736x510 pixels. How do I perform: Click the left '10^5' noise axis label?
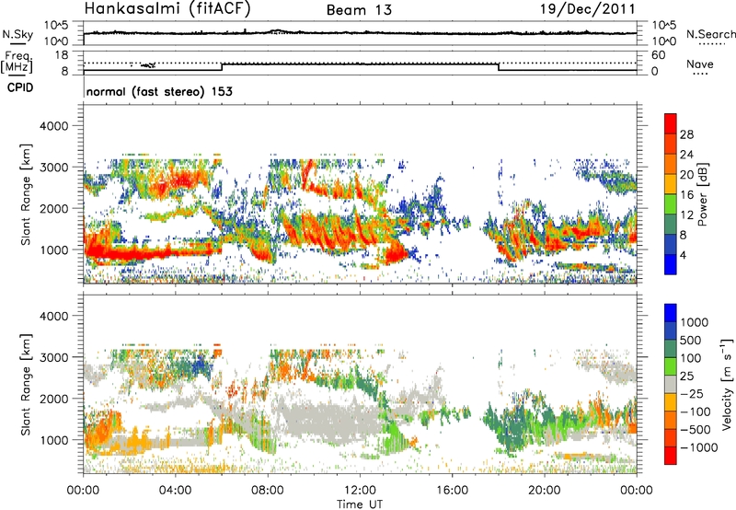56,25
